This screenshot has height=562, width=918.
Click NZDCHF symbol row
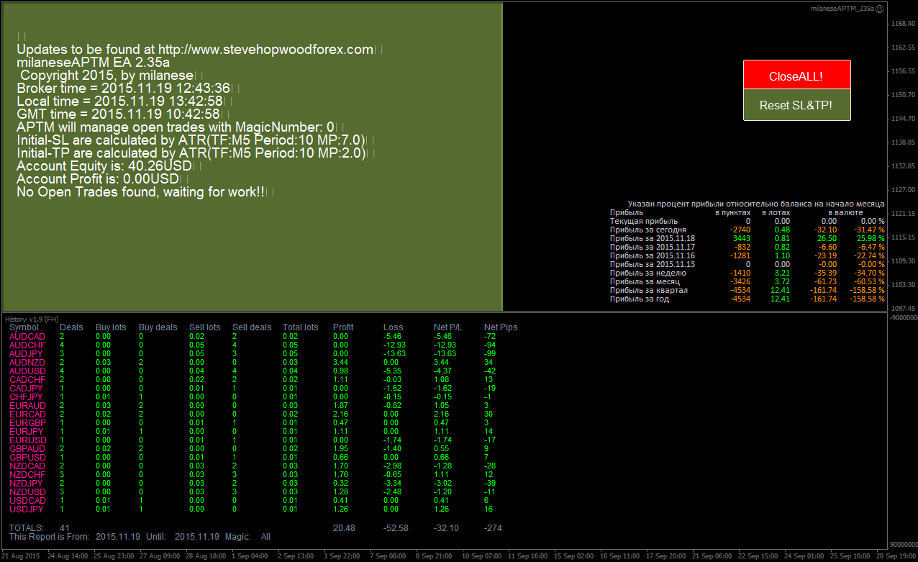[27, 475]
